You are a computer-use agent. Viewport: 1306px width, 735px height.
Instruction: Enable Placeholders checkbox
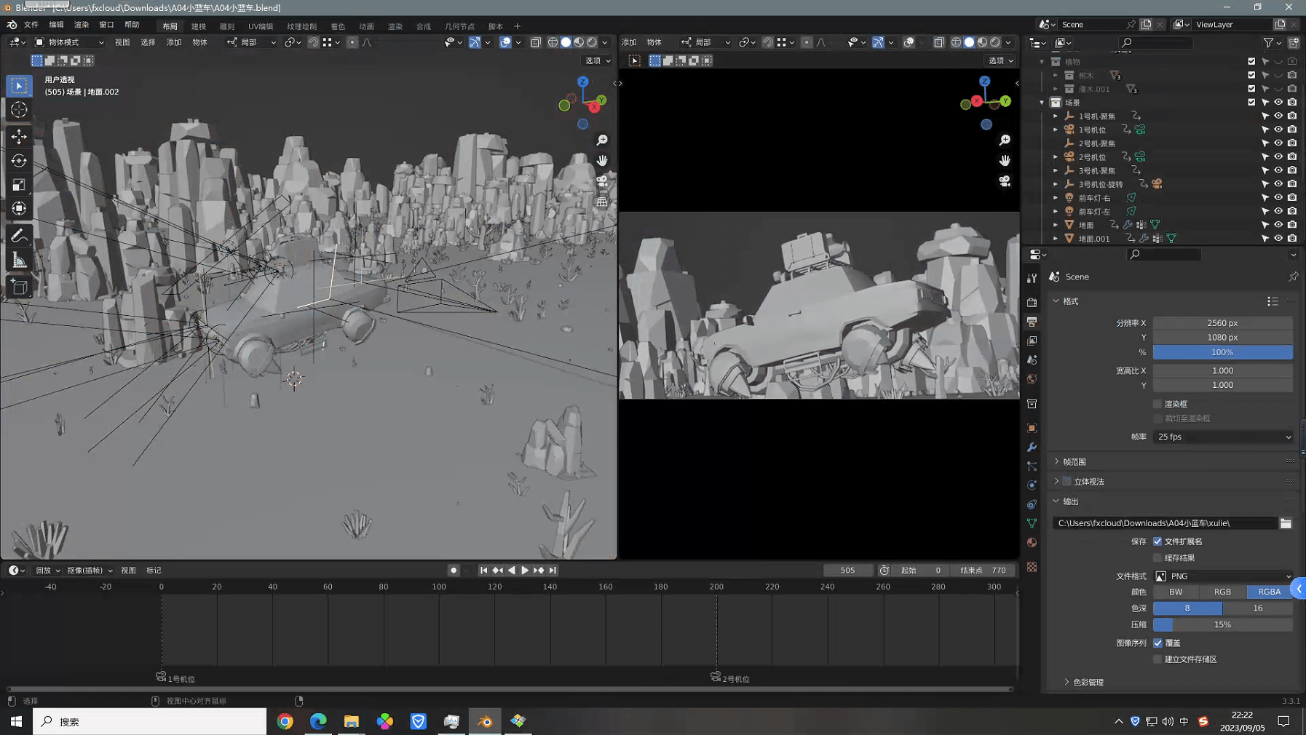click(x=1157, y=659)
